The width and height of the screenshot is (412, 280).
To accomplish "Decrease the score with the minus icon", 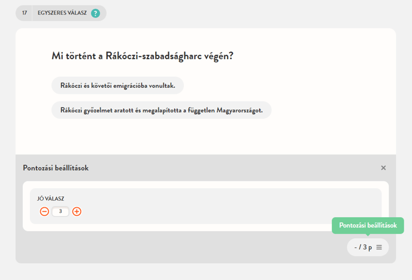I will 44,211.
